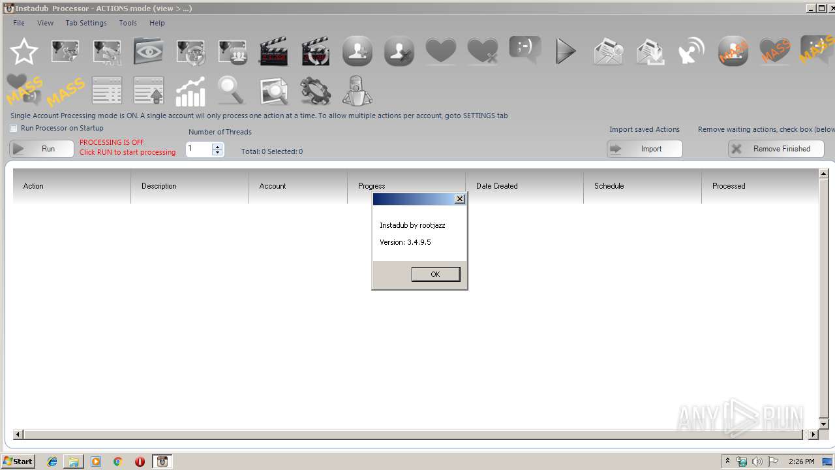Click the list with upload arrow icon
The image size is (835, 470).
point(149,90)
